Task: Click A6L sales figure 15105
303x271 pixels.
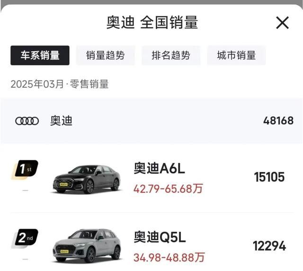Action: coord(269,177)
